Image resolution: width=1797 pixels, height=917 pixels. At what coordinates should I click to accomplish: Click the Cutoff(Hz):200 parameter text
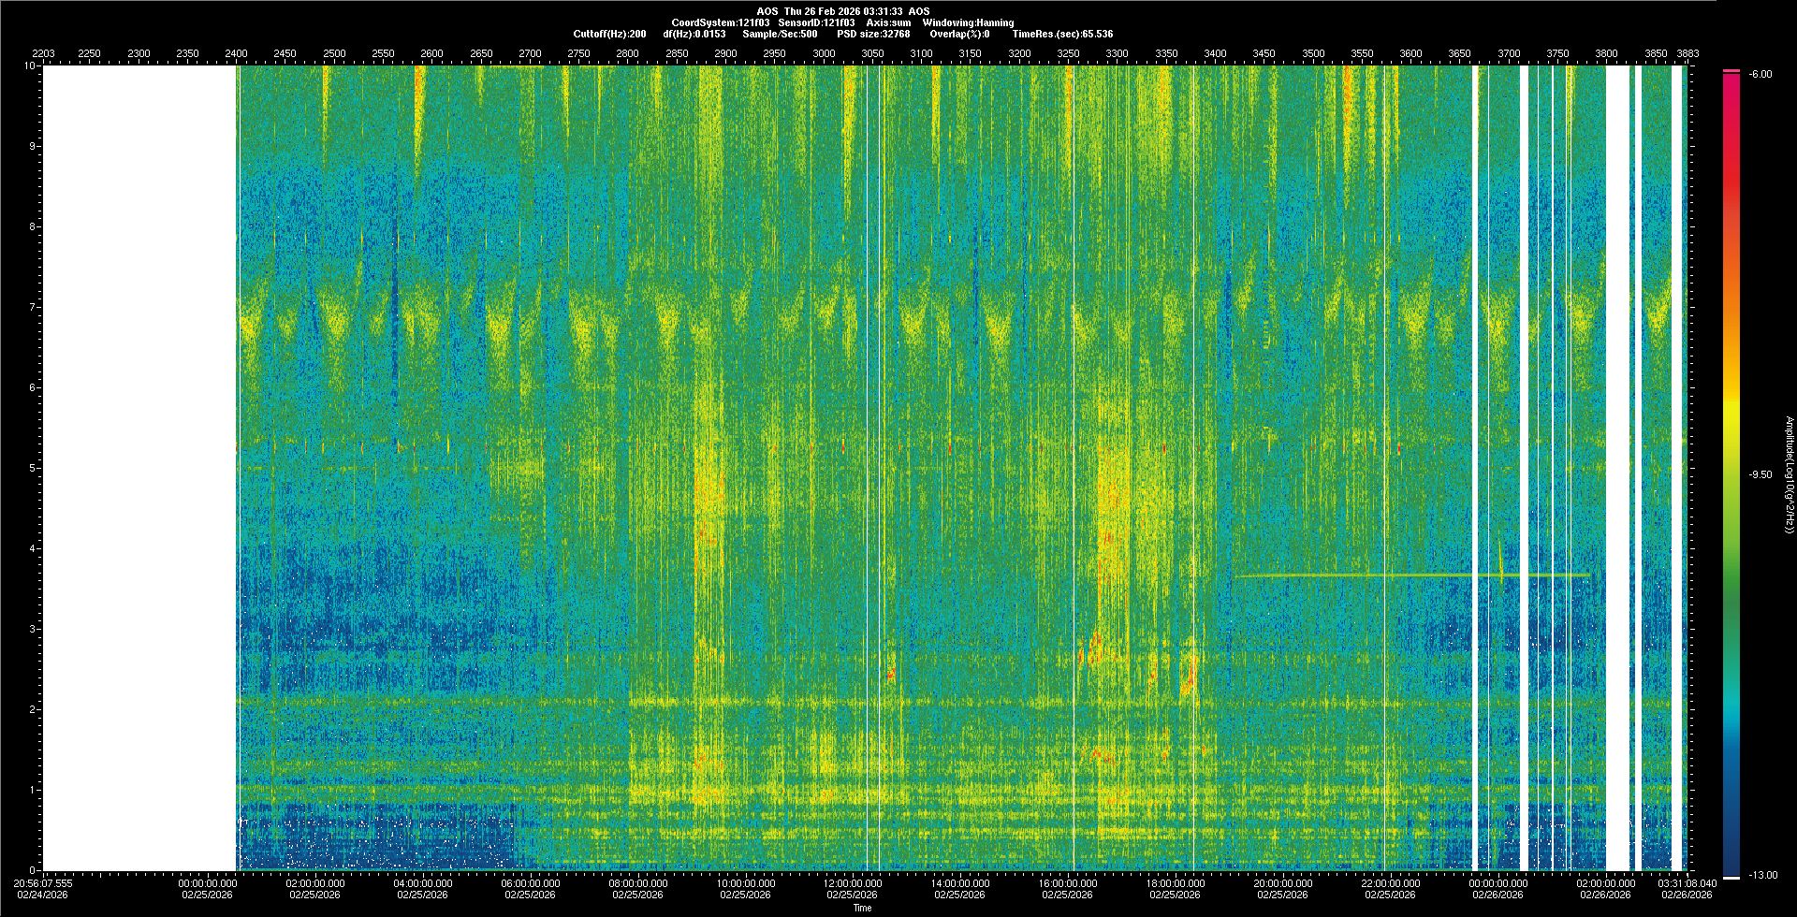609,34
